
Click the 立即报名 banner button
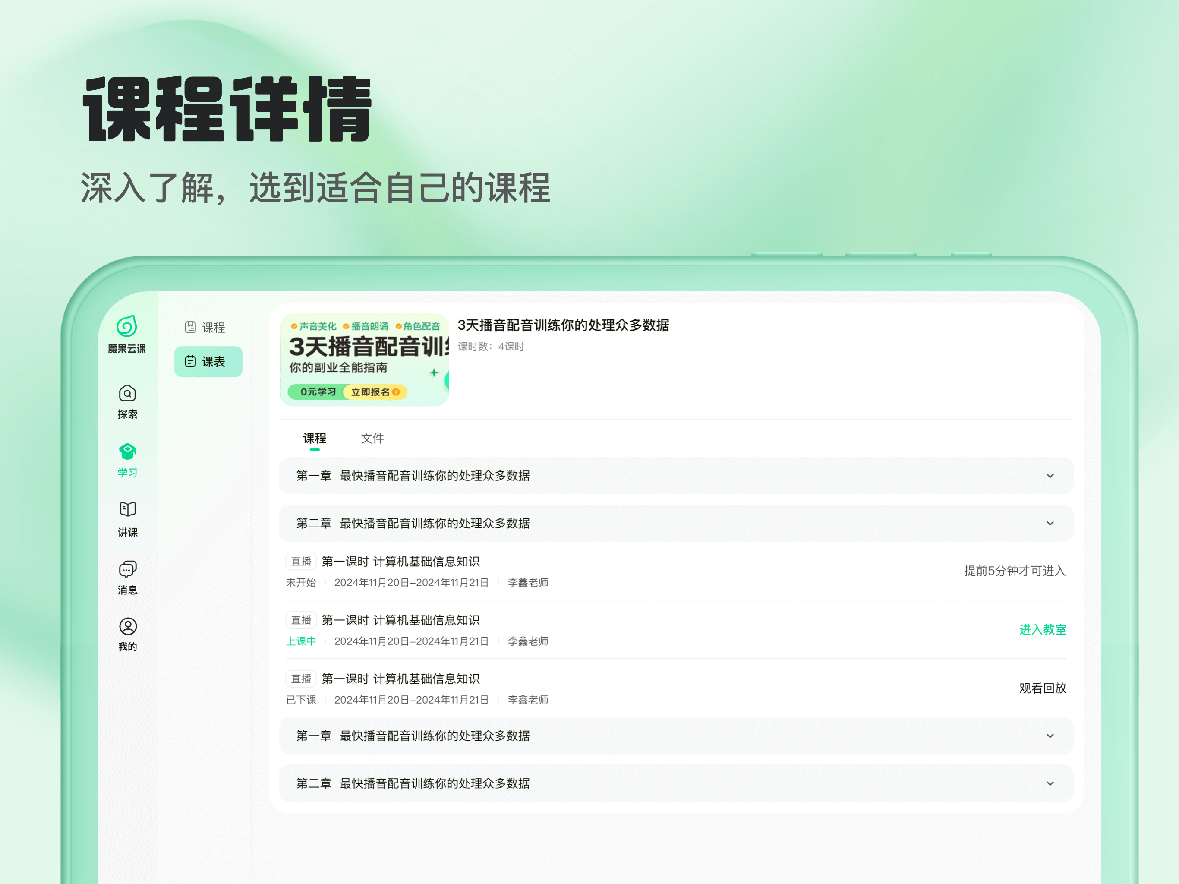tap(375, 392)
